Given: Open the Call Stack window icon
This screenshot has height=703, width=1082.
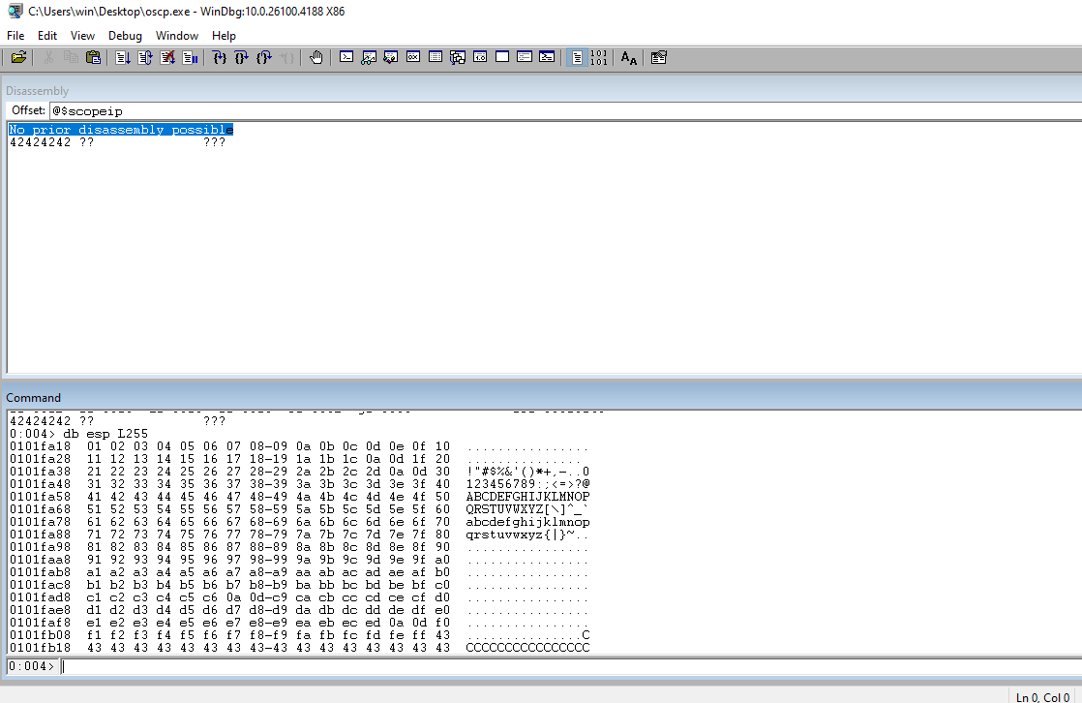Looking at the screenshot, I should pyautogui.click(x=458, y=58).
